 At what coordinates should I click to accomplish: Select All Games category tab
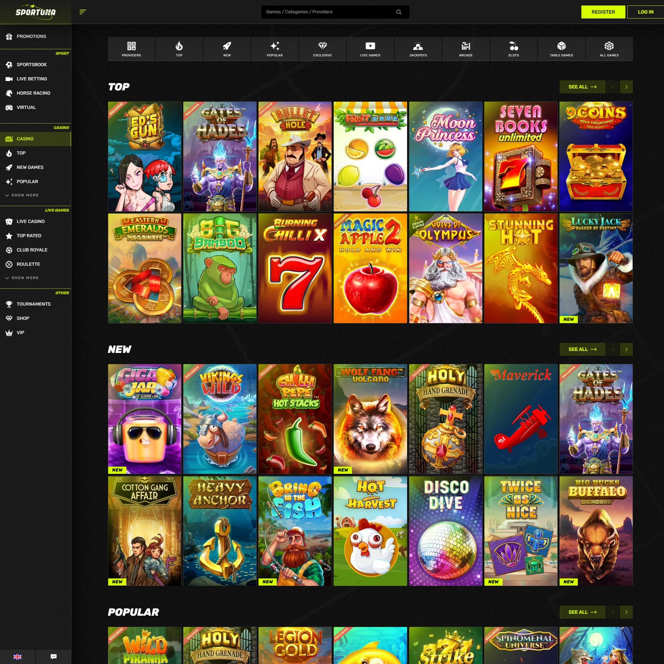(609, 49)
